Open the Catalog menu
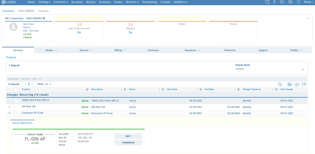Screen dimensions: 315x154 coord(44,2)
